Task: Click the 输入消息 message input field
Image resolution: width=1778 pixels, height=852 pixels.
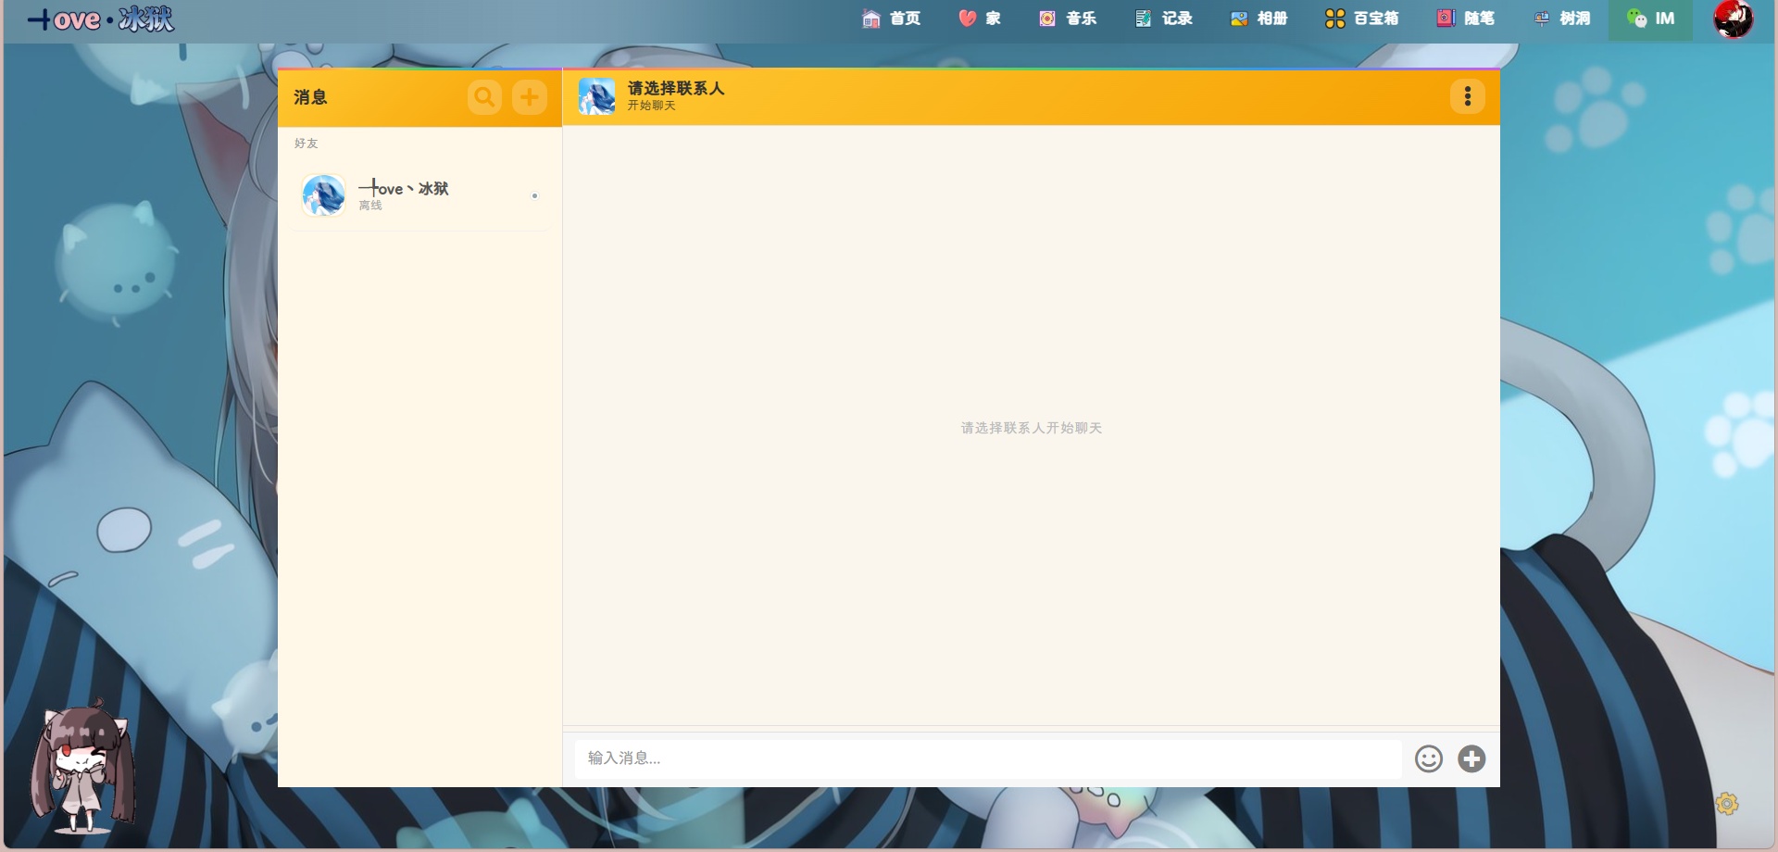Action: click(x=987, y=758)
